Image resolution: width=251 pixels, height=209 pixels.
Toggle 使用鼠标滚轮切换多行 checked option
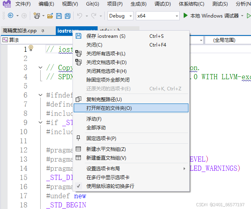[131, 186]
